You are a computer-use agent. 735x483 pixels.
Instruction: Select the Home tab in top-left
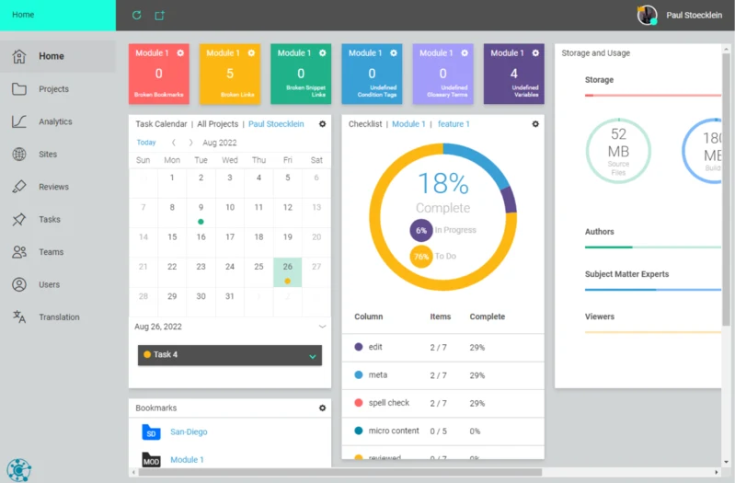tap(58, 15)
